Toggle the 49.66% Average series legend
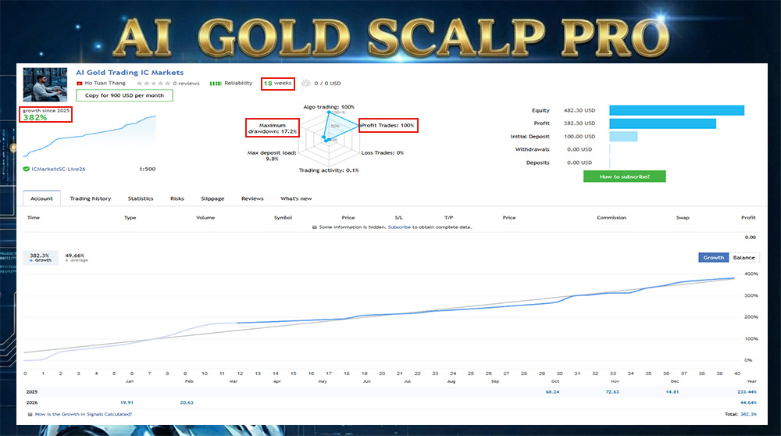 76,257
